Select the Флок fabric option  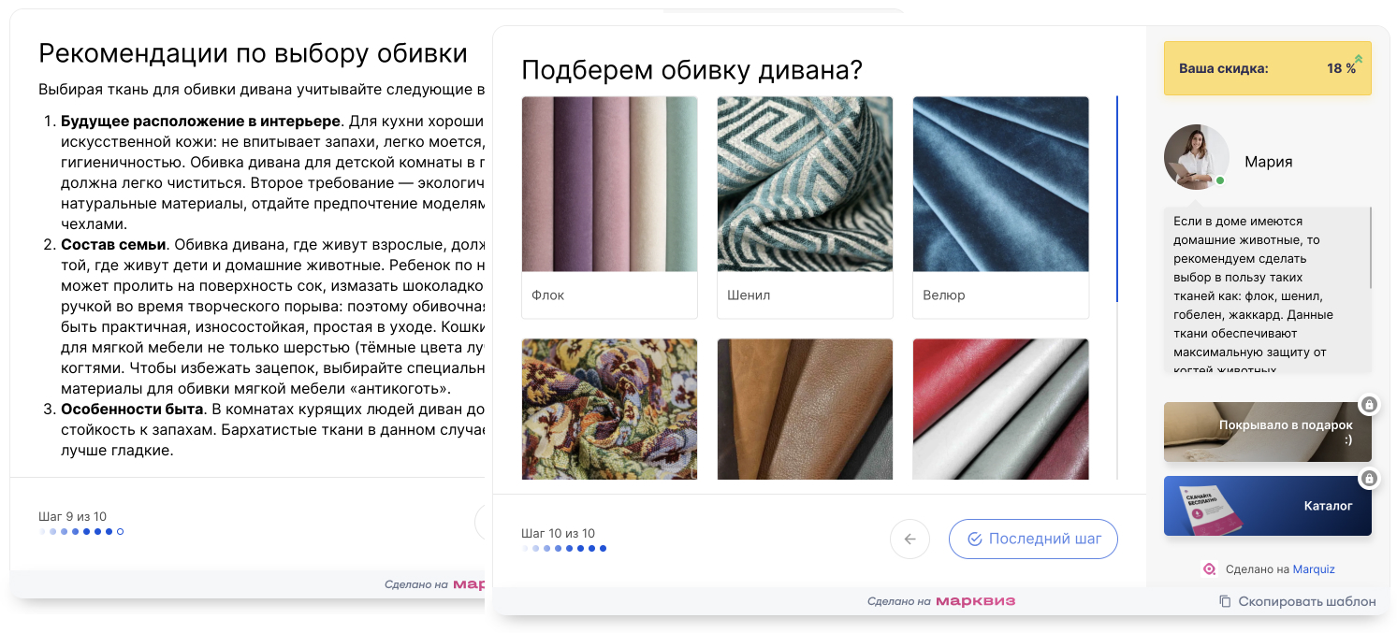pyautogui.click(x=609, y=207)
